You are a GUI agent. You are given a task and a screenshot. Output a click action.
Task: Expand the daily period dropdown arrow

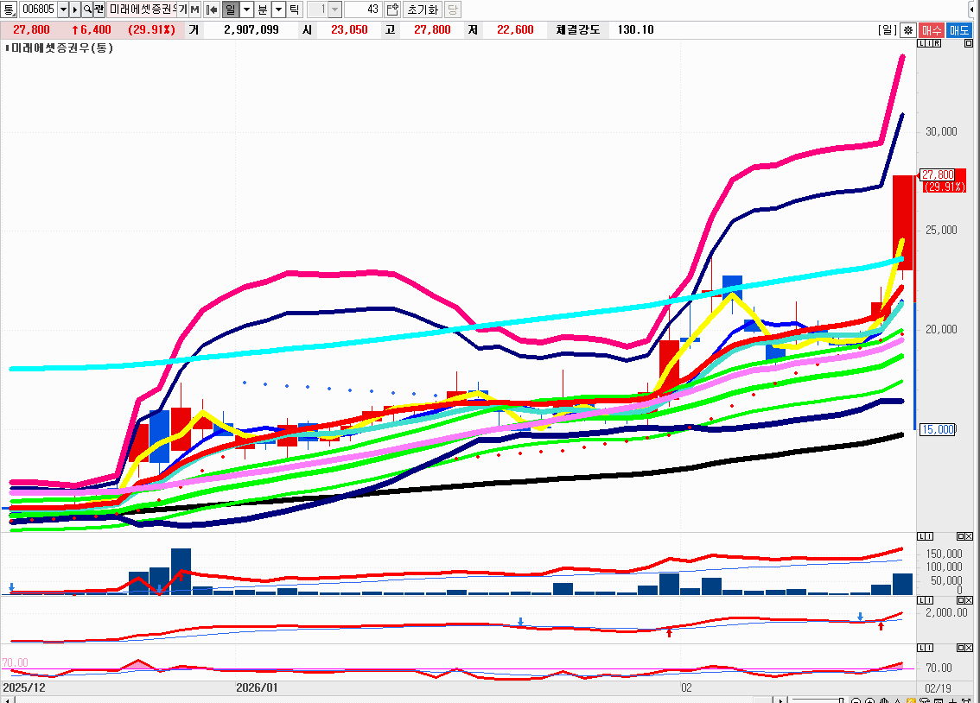tap(246, 9)
